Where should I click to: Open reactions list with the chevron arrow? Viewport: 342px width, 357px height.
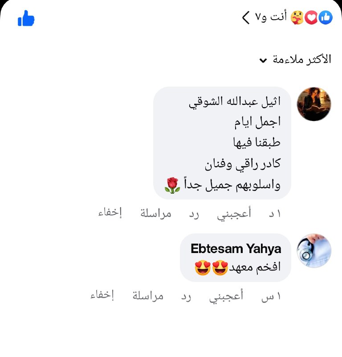246,17
